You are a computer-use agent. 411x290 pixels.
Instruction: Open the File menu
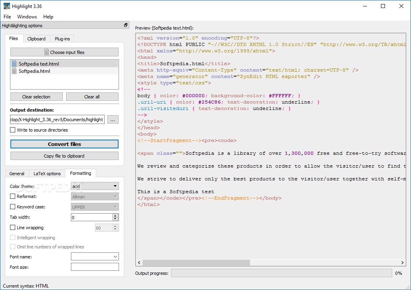pos(7,16)
